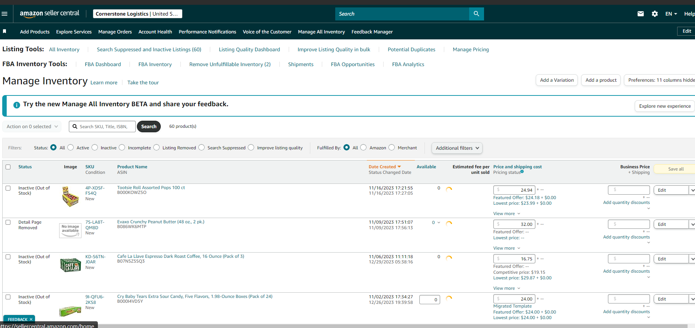Choose the Active status filter
The image size is (695, 328).
71,147
